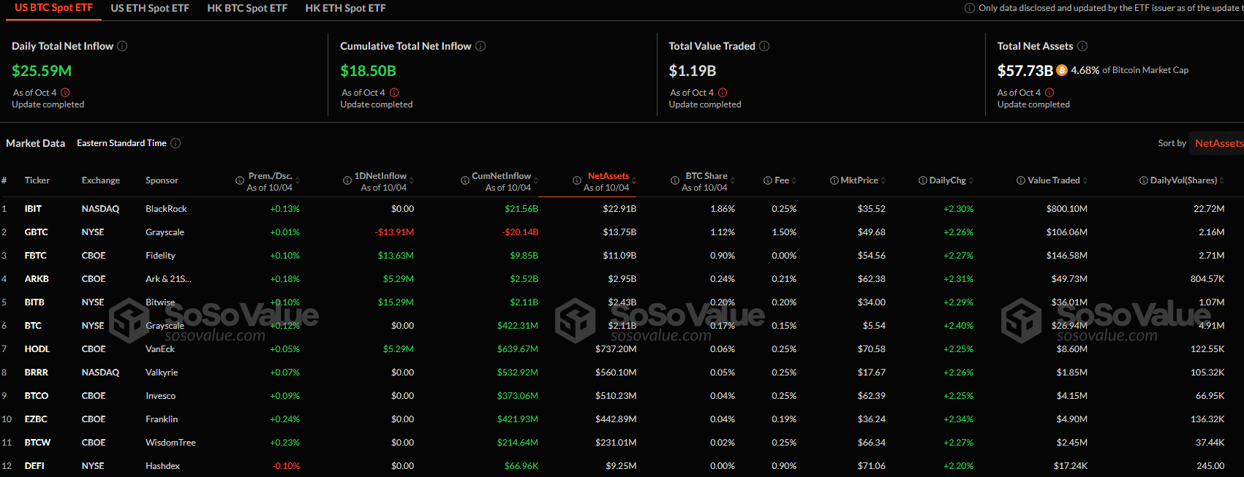
Task: Open the US BTC Spot ETF tab
Action: point(54,8)
